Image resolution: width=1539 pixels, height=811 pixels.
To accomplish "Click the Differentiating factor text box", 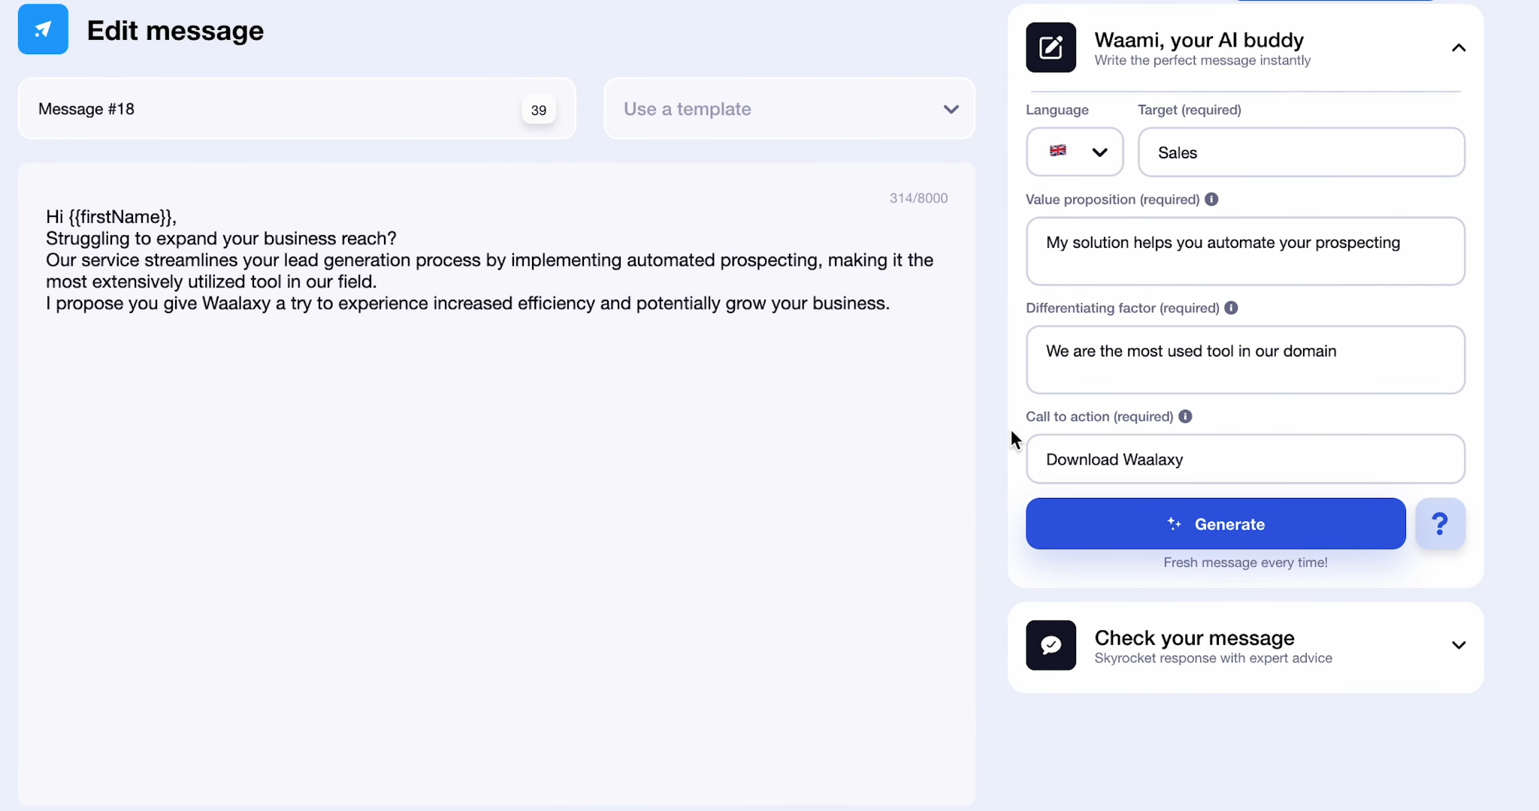I will (1245, 360).
